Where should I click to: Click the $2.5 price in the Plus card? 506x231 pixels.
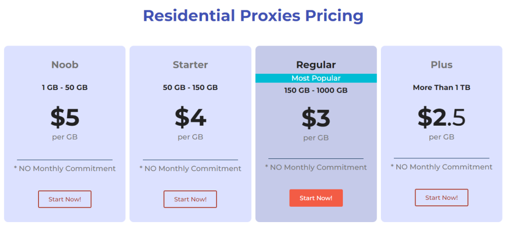coord(441,117)
